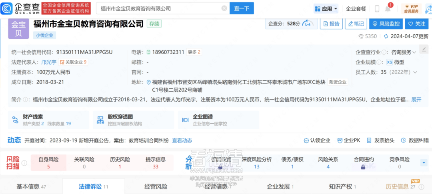Expand the company 简介 with 展开
This screenshot has height=194, width=432.
[416, 99]
